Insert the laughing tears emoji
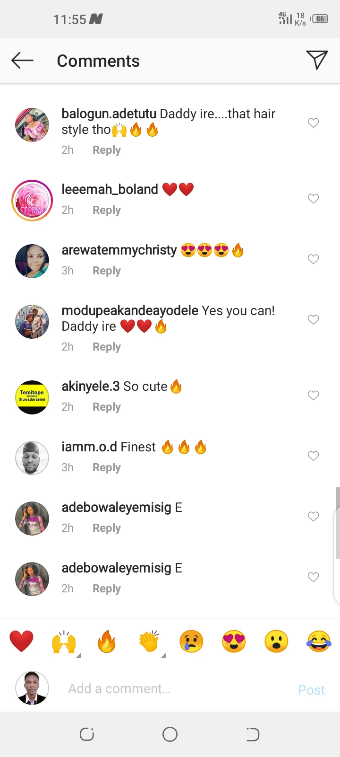The height and width of the screenshot is (757, 340). pos(319,642)
